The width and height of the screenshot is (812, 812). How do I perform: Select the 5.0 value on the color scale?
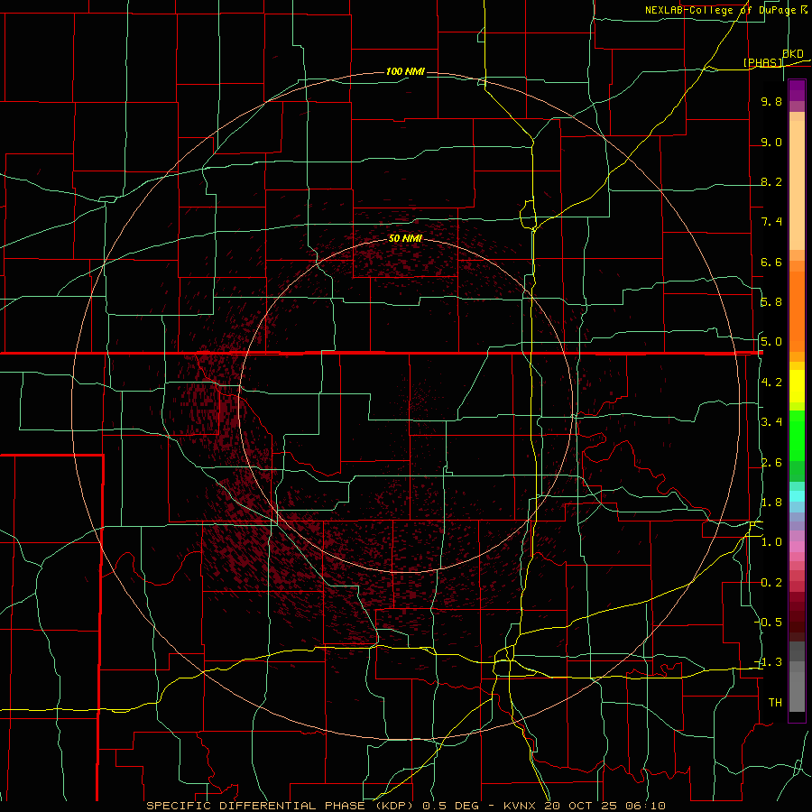pos(771,342)
